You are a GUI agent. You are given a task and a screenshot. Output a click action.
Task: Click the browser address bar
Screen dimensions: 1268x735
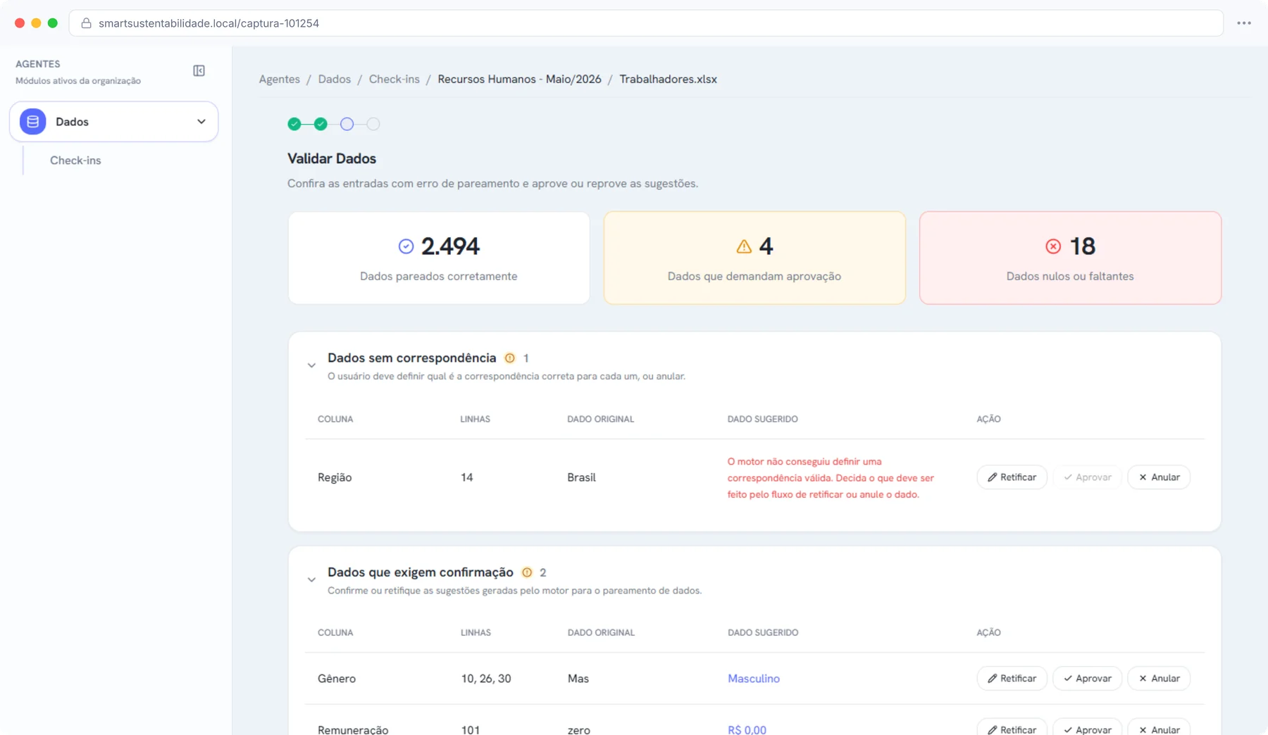[x=646, y=23]
